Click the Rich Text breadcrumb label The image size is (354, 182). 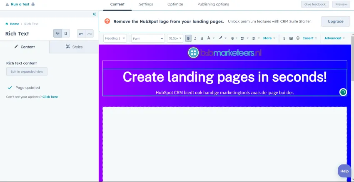click(x=31, y=24)
